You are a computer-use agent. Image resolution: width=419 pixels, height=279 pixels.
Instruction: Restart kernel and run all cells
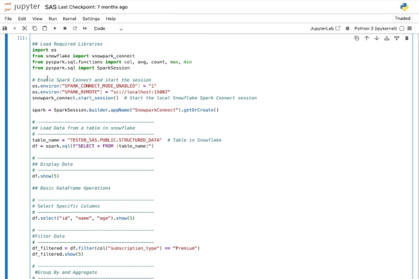pyautogui.click(x=84, y=28)
